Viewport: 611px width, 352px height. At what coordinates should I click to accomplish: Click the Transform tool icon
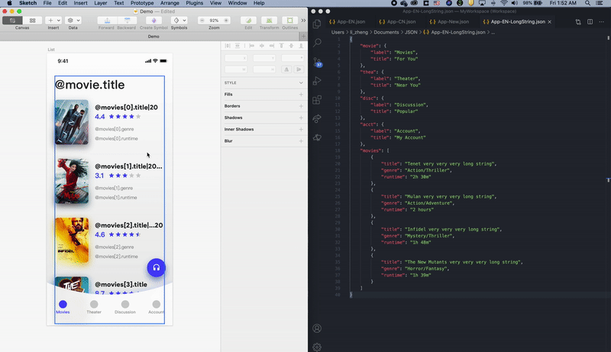(269, 21)
